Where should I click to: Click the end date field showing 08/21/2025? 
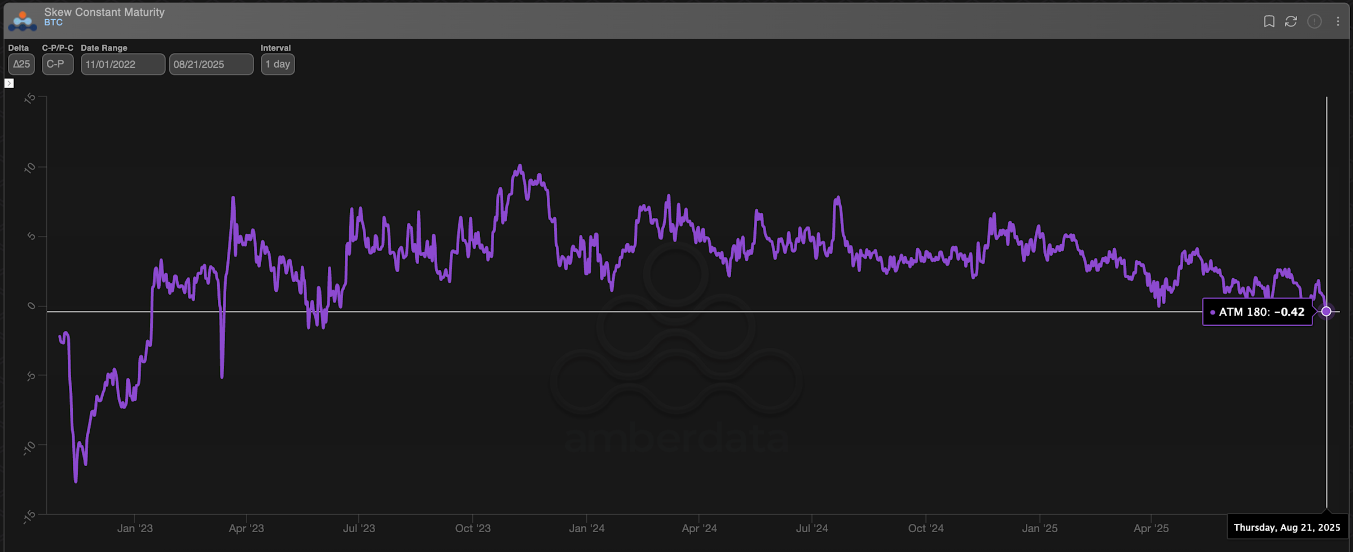(x=211, y=64)
